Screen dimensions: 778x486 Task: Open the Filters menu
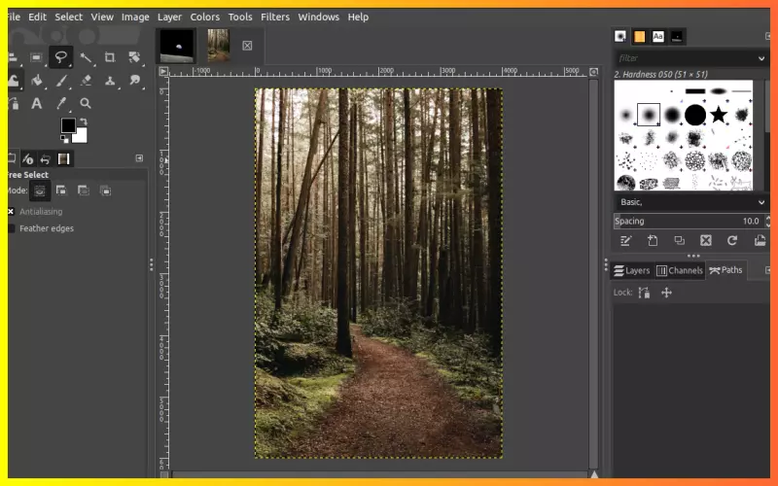coord(275,17)
